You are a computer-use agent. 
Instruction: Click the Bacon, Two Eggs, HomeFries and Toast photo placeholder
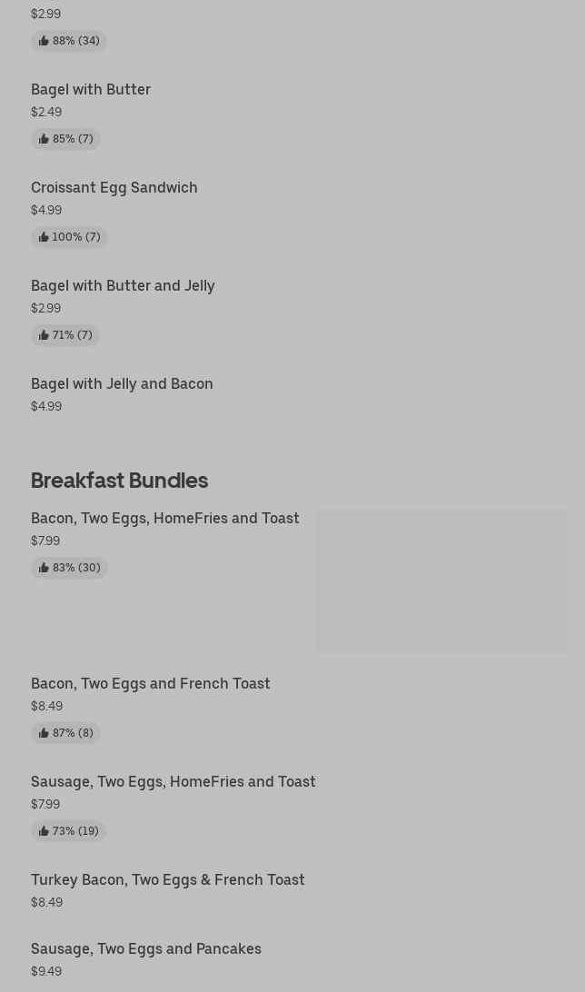441,580
